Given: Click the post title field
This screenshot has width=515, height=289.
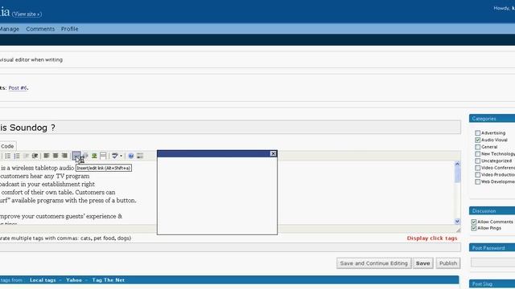Looking at the screenshot, I should pyautogui.click(x=230, y=128).
